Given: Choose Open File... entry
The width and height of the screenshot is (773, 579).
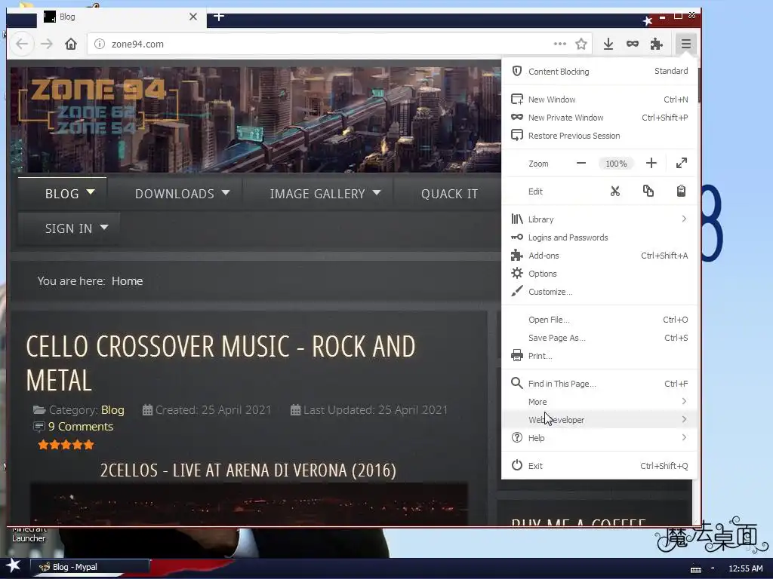Looking at the screenshot, I should coord(599,320).
